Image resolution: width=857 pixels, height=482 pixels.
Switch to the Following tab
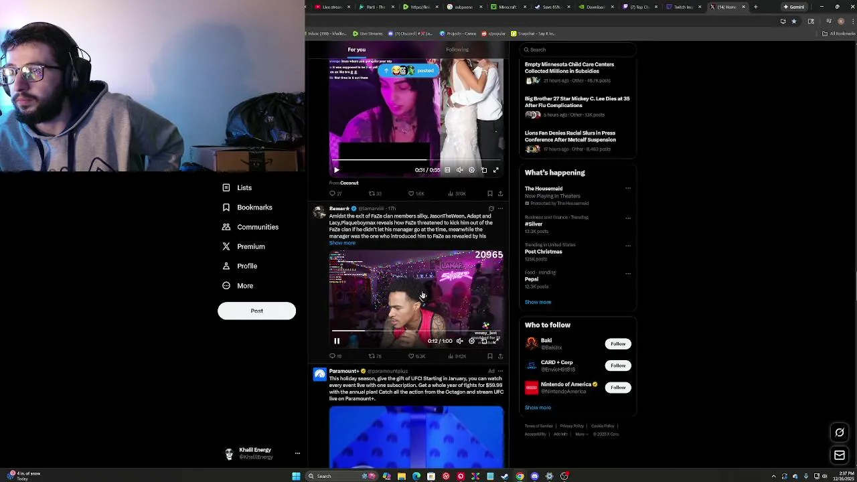tap(457, 50)
